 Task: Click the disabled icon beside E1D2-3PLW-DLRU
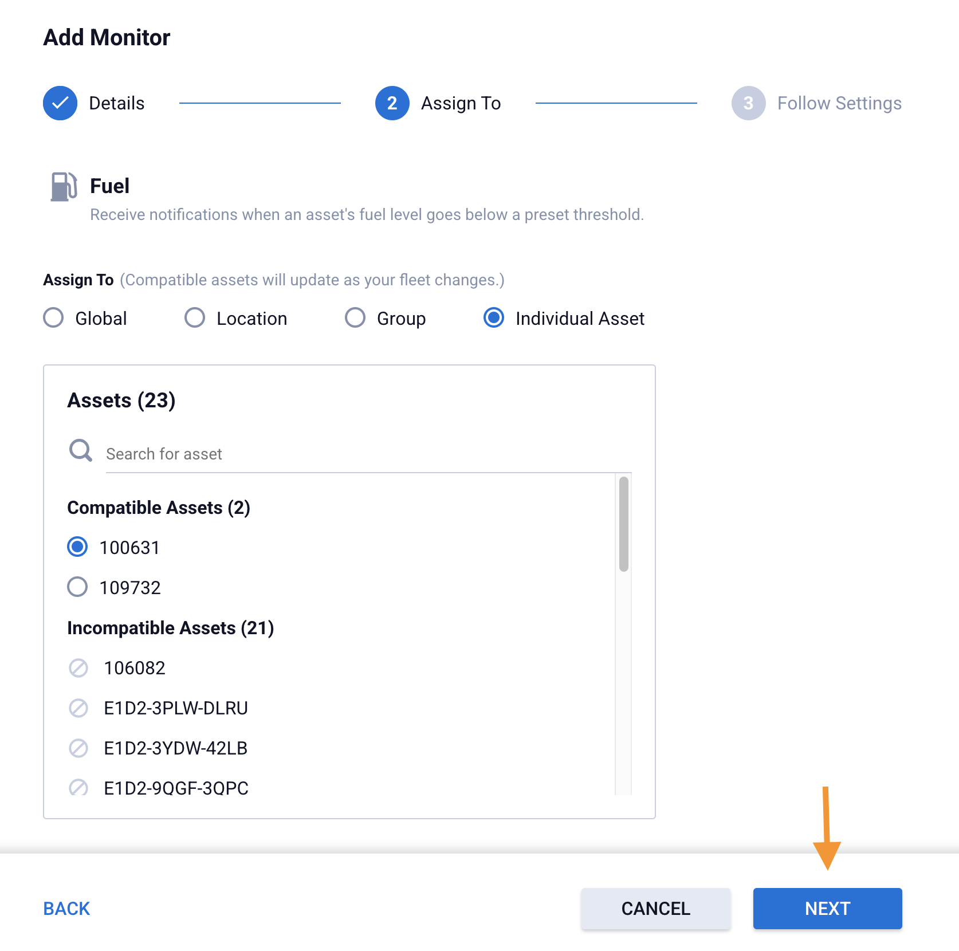78,708
